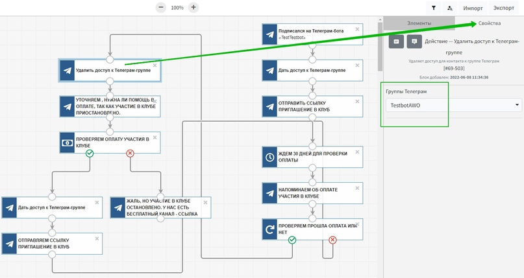
Task: Click the zoom in plus button
Action: tap(193, 8)
